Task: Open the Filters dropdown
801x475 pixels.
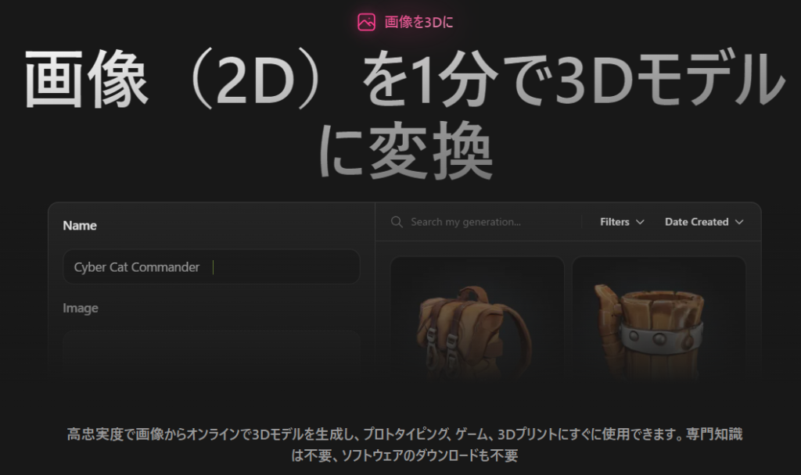Action: 622,222
